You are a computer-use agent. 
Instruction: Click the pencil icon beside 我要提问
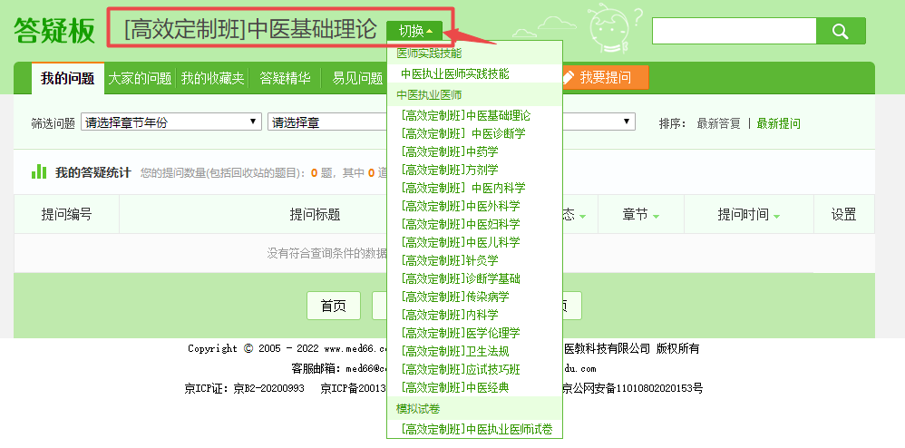tap(569, 78)
